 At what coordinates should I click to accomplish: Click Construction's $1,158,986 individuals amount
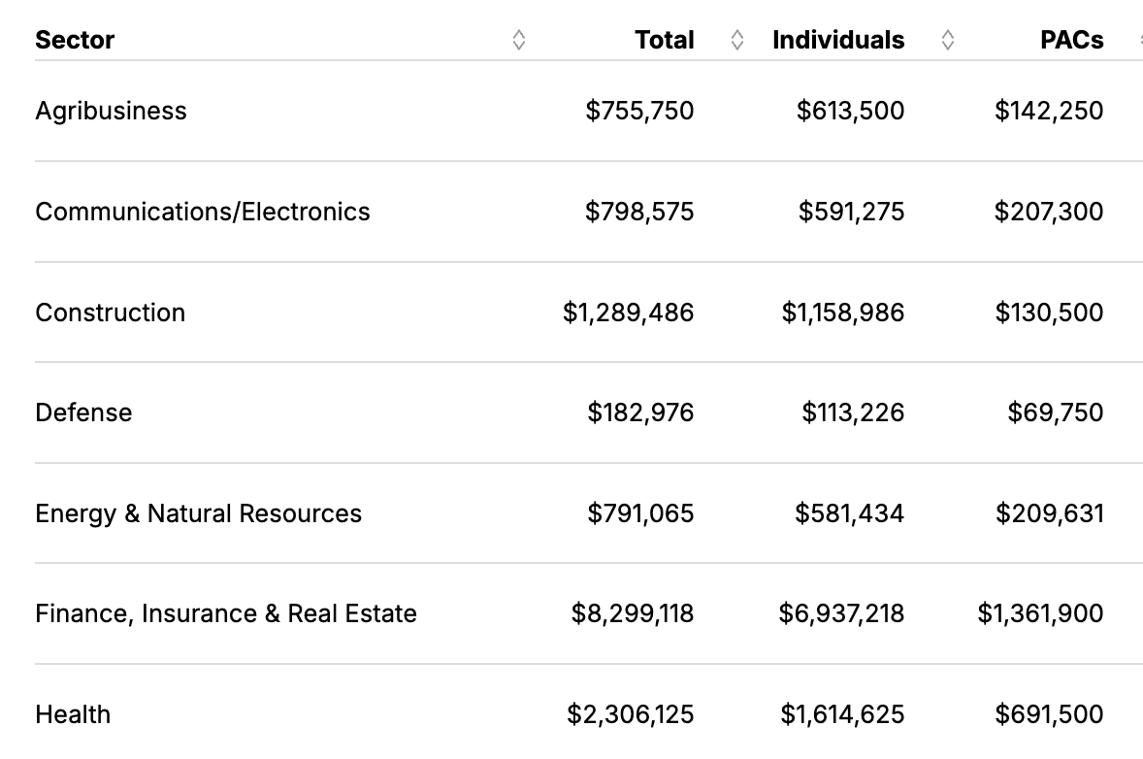843,313
